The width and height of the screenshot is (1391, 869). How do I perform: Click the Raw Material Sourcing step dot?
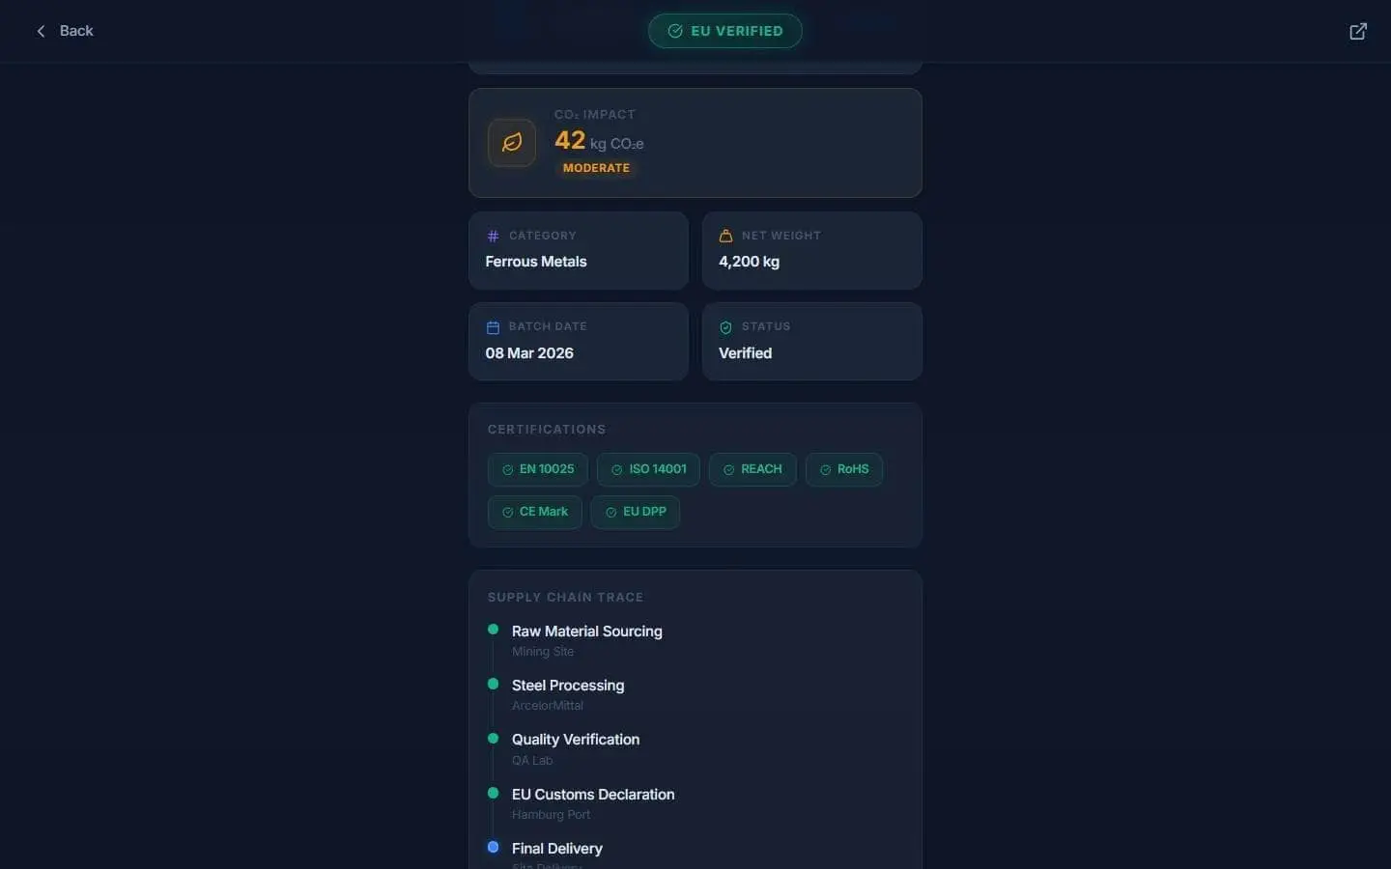tap(493, 630)
